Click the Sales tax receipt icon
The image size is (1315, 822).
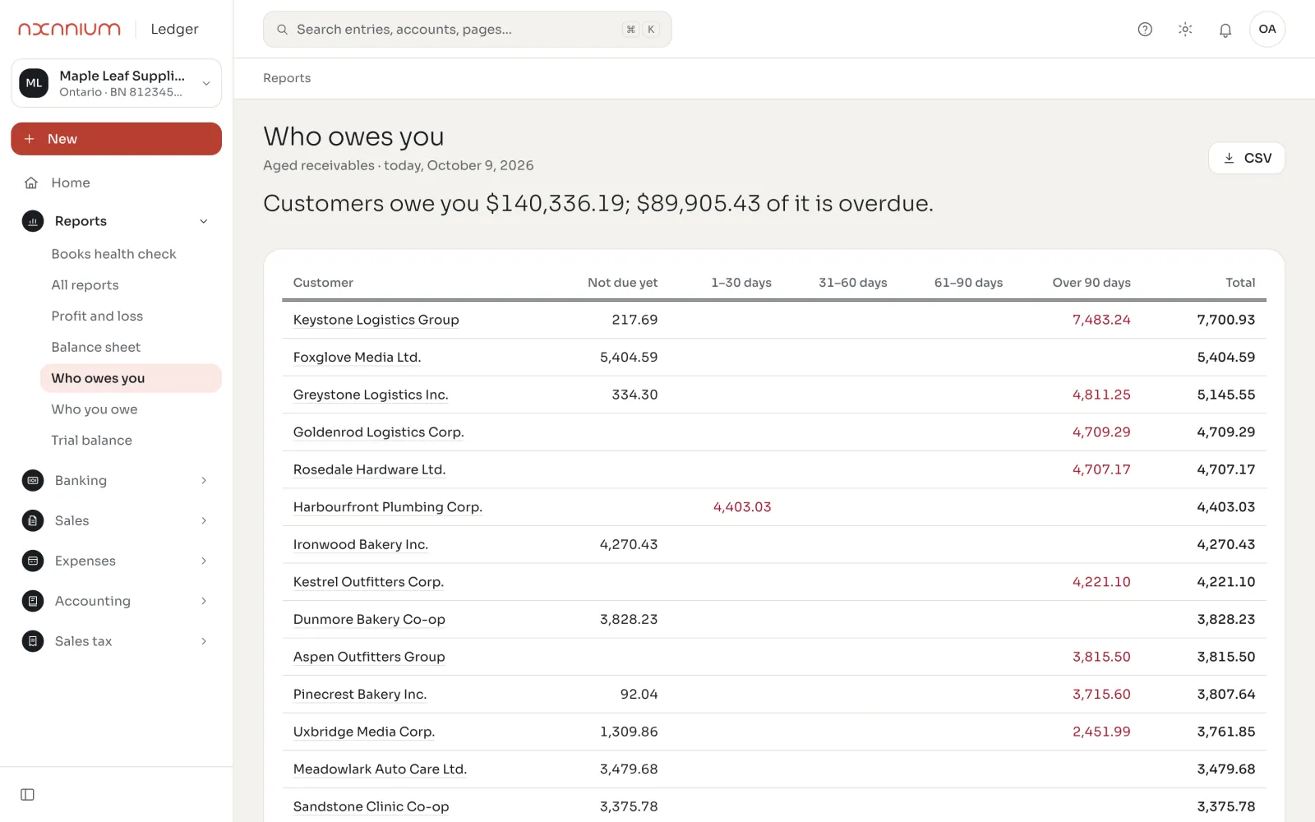[x=33, y=641]
